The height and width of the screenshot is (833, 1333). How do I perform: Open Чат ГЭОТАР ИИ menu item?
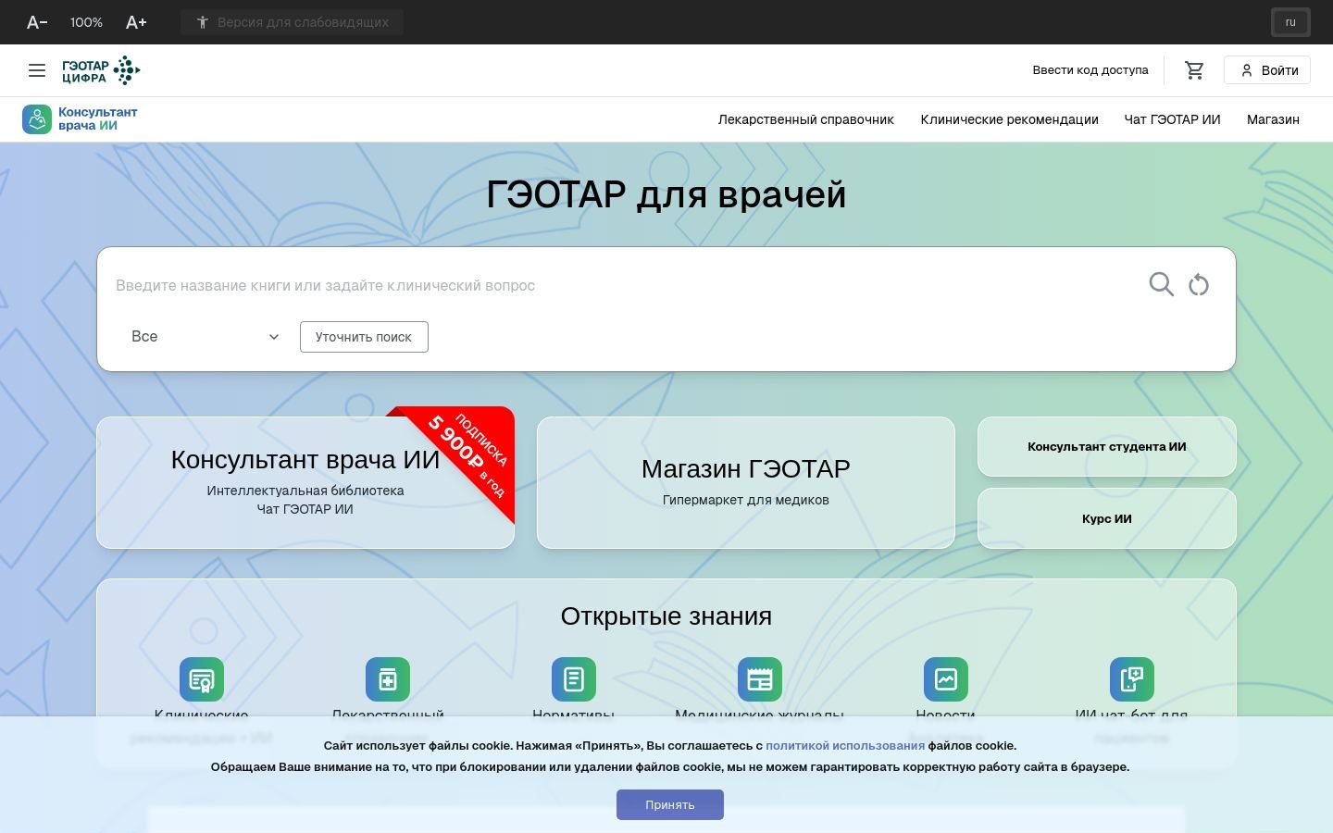pos(1172,119)
